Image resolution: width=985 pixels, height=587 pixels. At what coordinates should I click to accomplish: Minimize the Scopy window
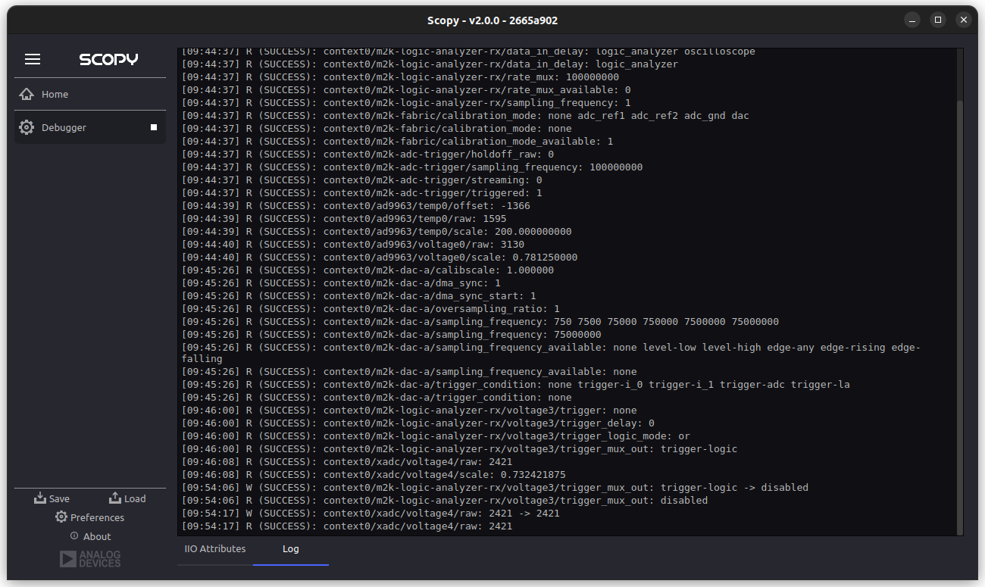(x=914, y=20)
